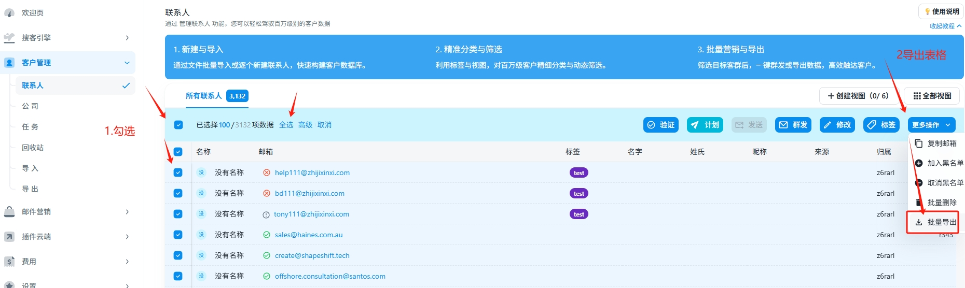Click the 修改 pencil edit button

tap(828, 125)
